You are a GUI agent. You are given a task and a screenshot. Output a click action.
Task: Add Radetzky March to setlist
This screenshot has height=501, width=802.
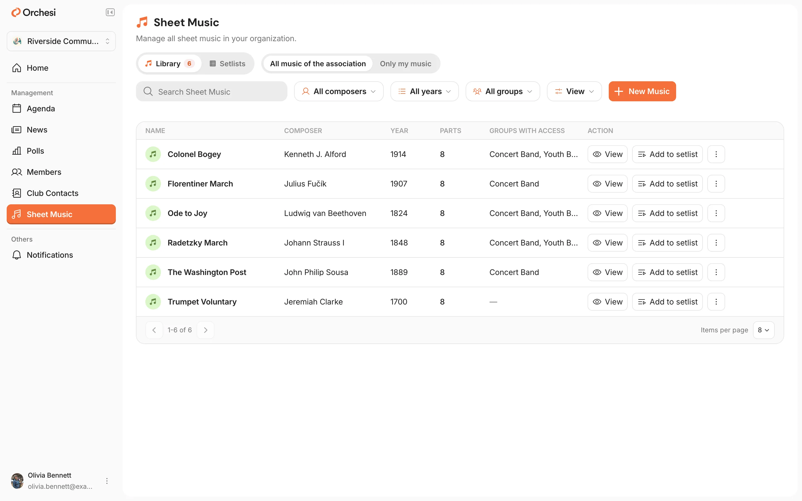coord(667,242)
